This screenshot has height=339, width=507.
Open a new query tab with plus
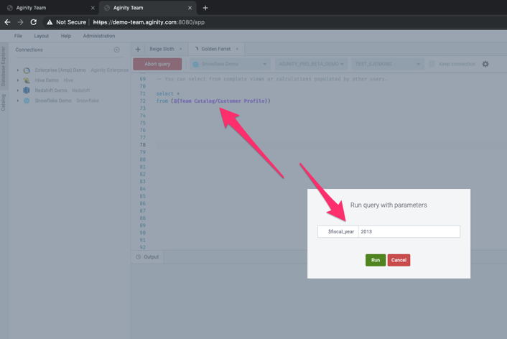(x=138, y=49)
